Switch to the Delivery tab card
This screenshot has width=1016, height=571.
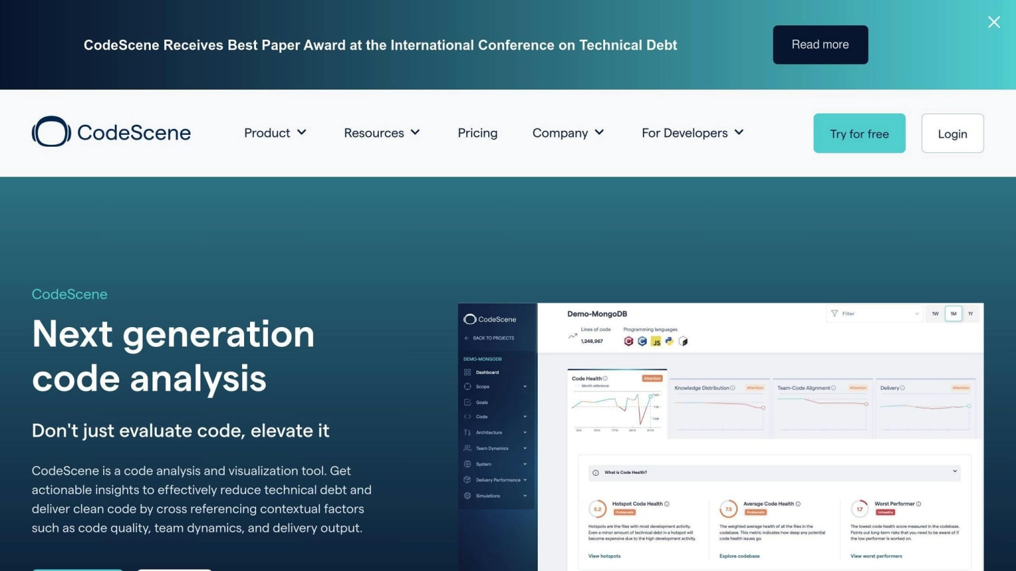925,408
